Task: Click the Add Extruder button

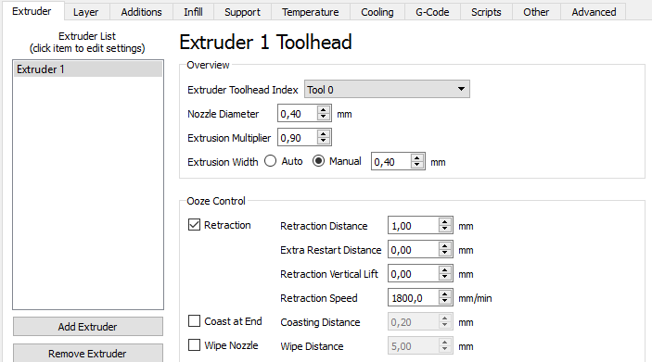Action: tap(88, 327)
